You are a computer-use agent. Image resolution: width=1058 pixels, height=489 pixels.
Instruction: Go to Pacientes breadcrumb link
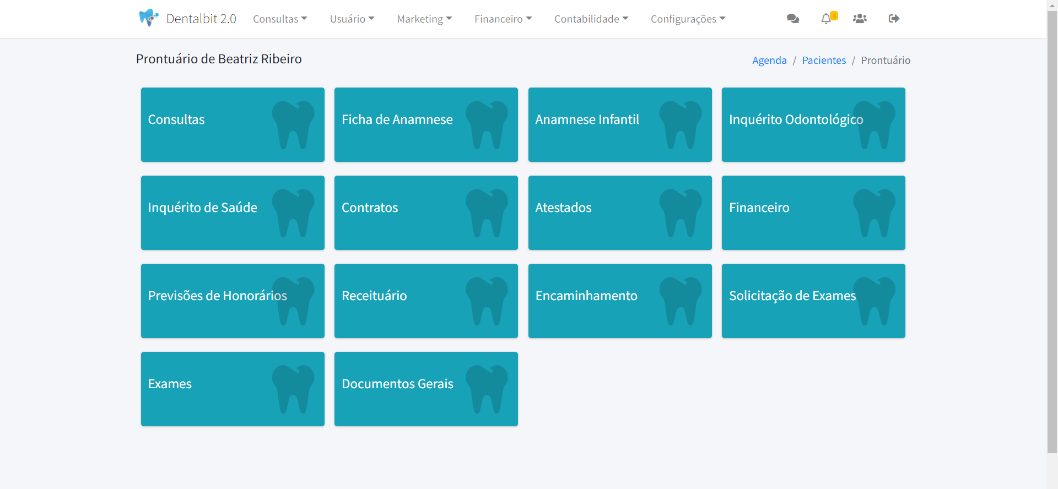tap(824, 60)
